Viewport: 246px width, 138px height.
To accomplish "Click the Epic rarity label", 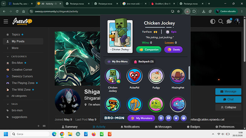I will click(174, 32).
